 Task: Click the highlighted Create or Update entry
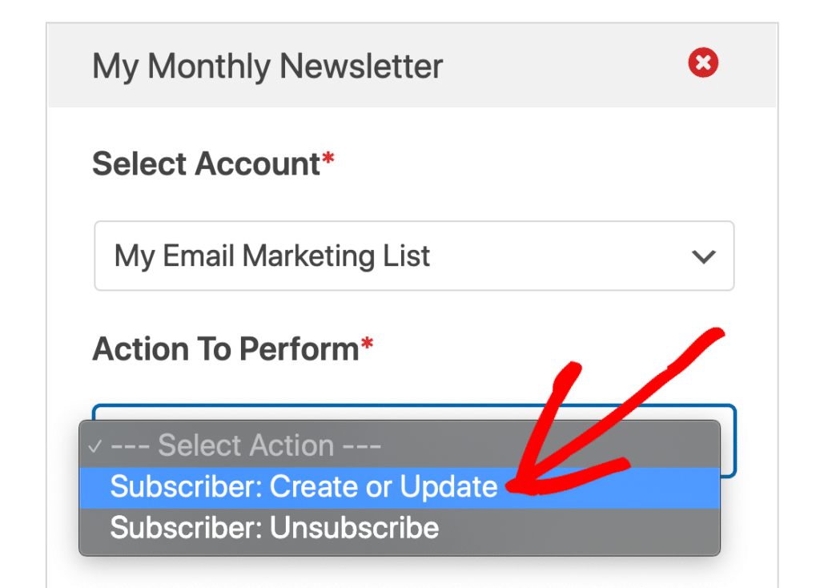point(304,486)
